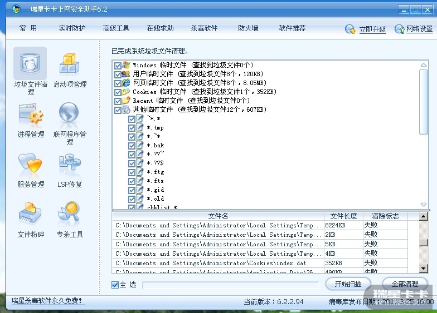Select the *.ftg pattern entry
This screenshot has height=313, width=437.
coord(156,172)
